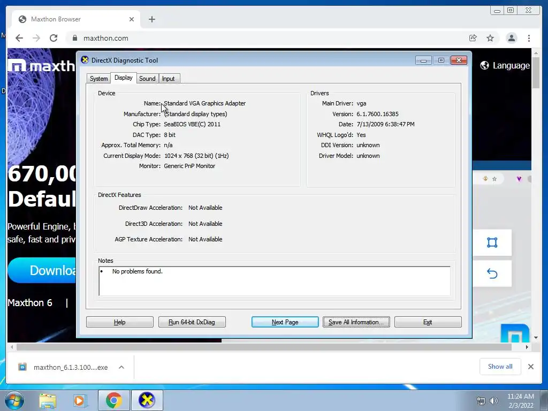The width and height of the screenshot is (548, 411).
Task: Open the Input tab in DxDiag
Action: 169,79
